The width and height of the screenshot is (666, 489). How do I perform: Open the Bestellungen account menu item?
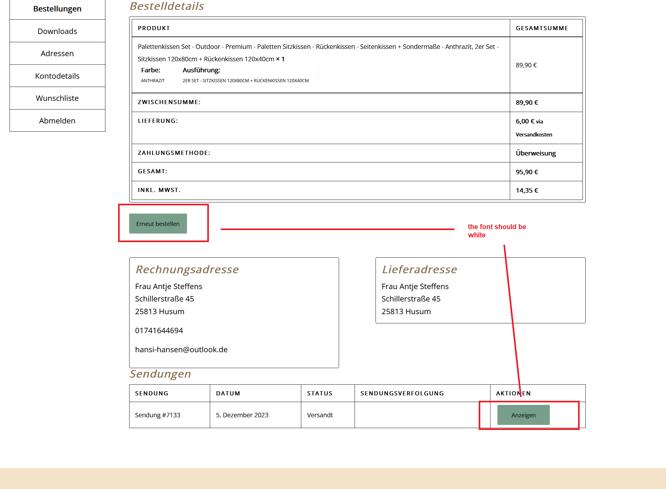pyautogui.click(x=57, y=9)
